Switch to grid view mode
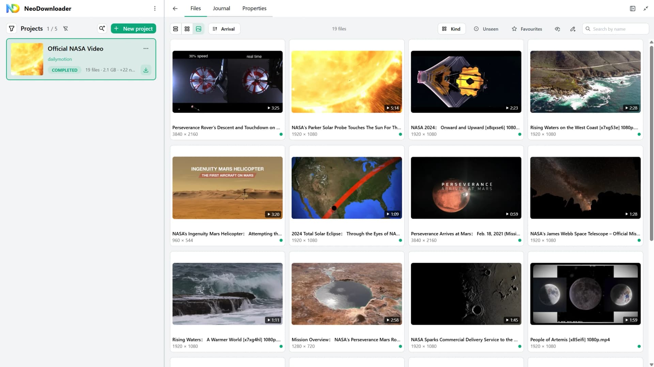 (x=187, y=29)
